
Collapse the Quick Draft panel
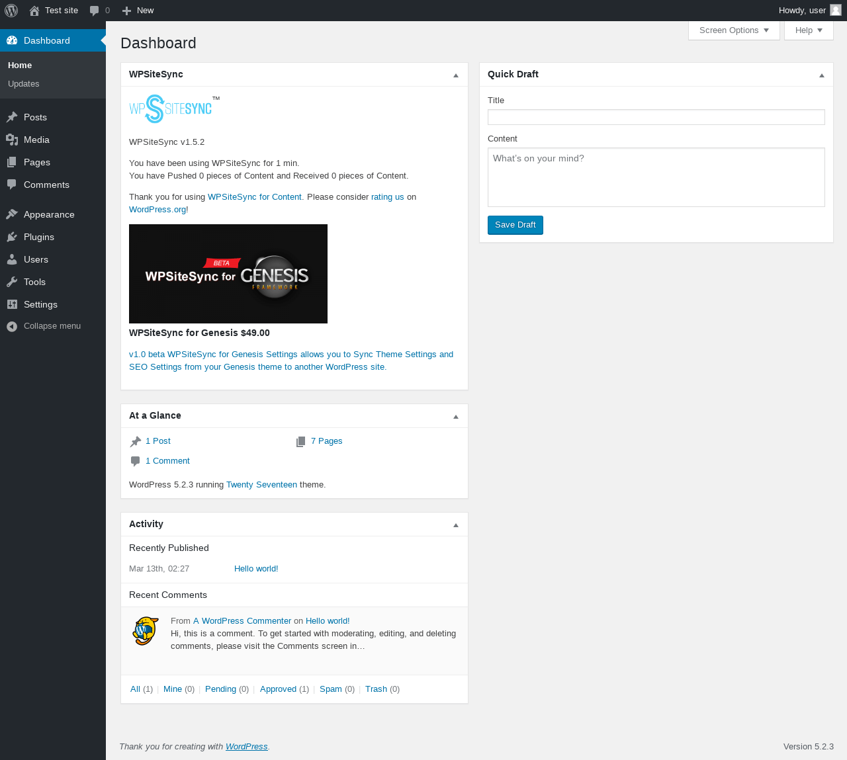822,75
